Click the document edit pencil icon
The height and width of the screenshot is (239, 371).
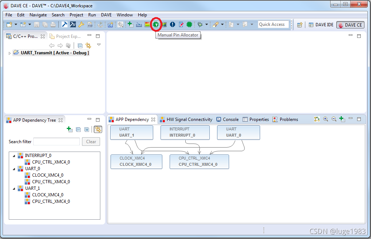click(x=181, y=24)
